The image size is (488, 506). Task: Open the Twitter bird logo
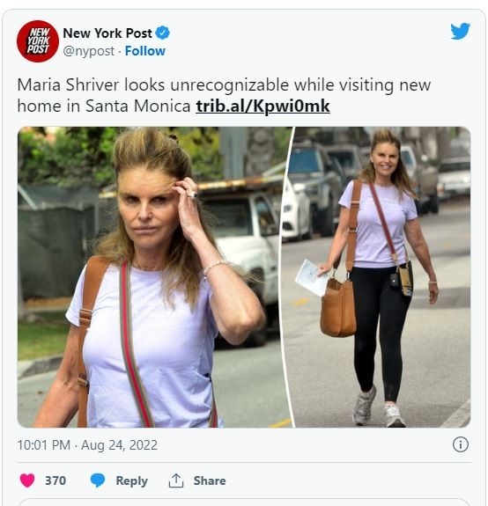pos(460,31)
